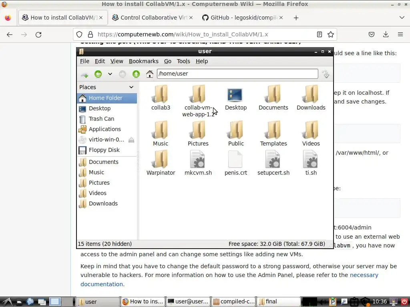This screenshot has width=410, height=307.
Task: Switch to compiled-c... window in taskbar
Action: pyautogui.click(x=233, y=301)
